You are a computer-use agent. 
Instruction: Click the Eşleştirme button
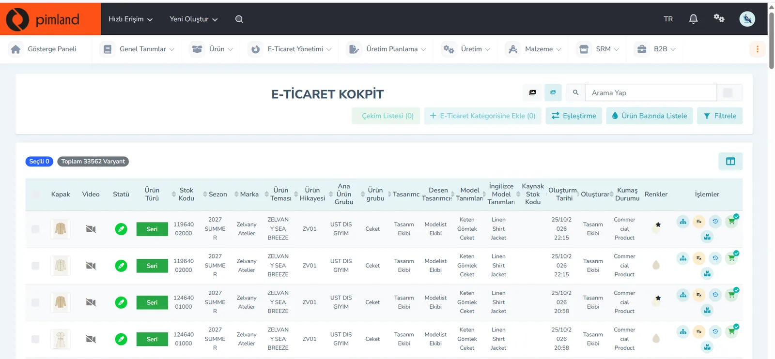coord(574,116)
